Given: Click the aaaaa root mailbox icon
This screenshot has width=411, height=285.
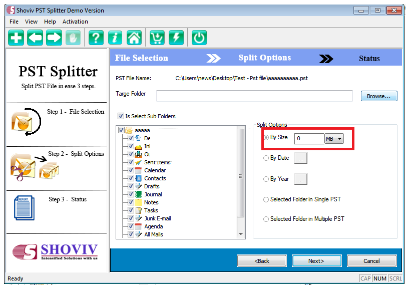Looking at the screenshot, I should [129, 130].
